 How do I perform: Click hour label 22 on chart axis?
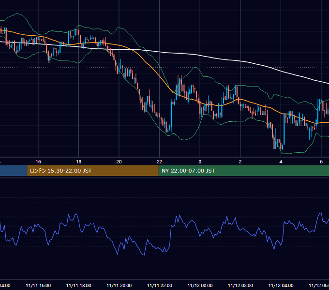coord(160,161)
